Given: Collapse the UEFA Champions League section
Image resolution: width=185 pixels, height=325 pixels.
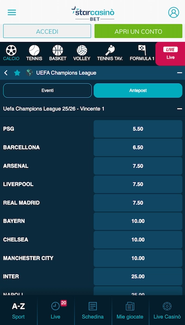Looking at the screenshot, I should [x=179, y=73].
